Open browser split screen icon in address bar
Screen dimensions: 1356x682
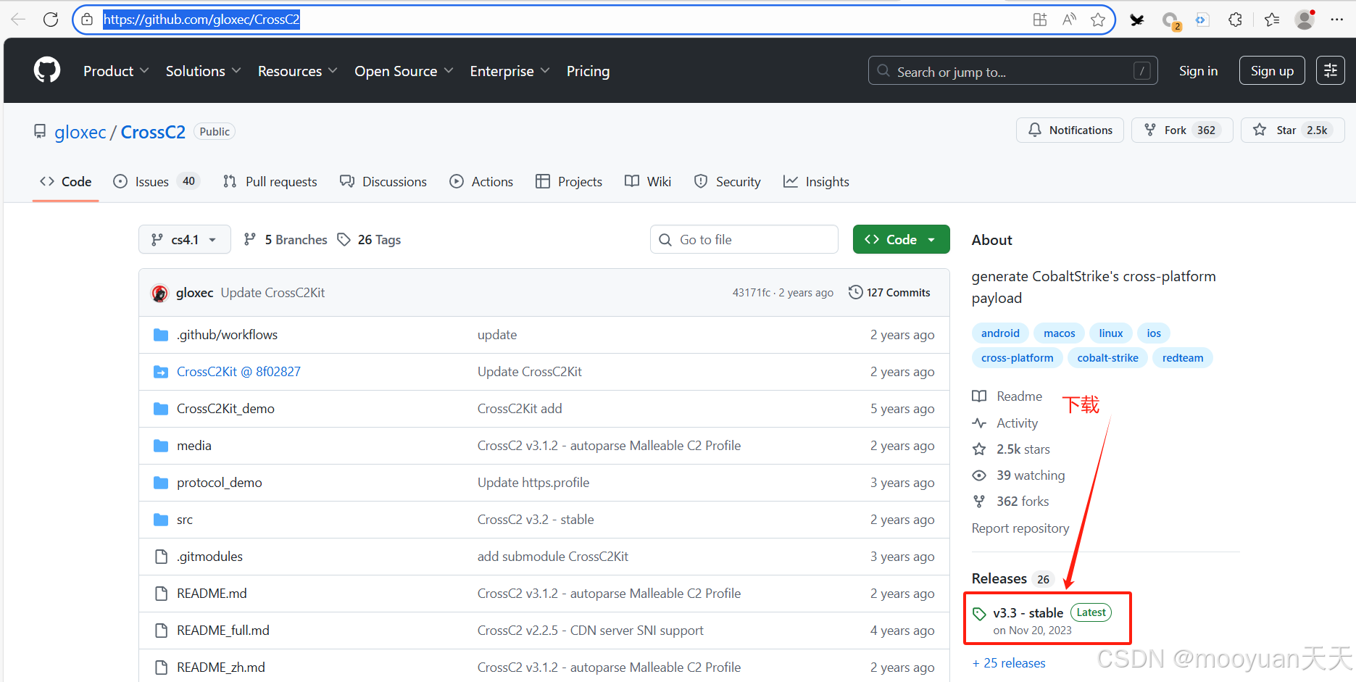(1040, 20)
